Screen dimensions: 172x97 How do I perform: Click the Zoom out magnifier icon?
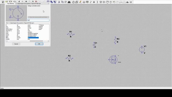pos(33,2)
